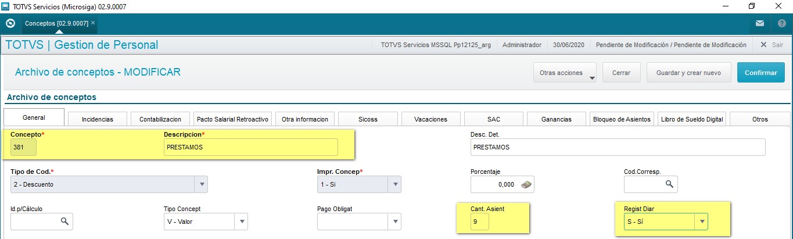This screenshot has height=239, width=793.
Task: Open the Libro de Sueldo Digital tab
Action: (692, 119)
